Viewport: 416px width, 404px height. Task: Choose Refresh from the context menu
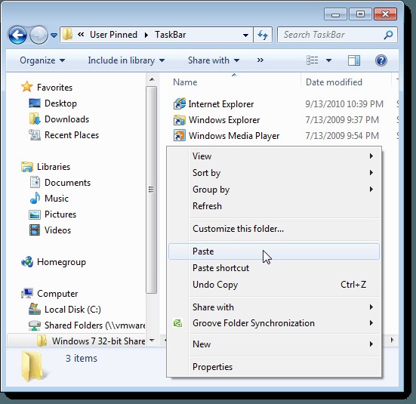click(x=274, y=206)
